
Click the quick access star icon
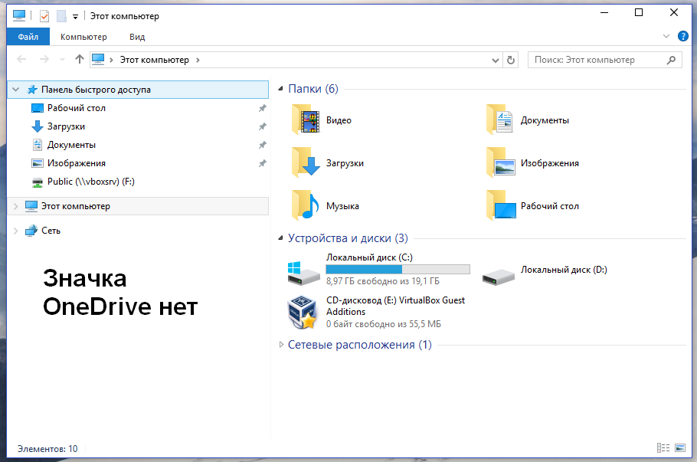[x=32, y=90]
